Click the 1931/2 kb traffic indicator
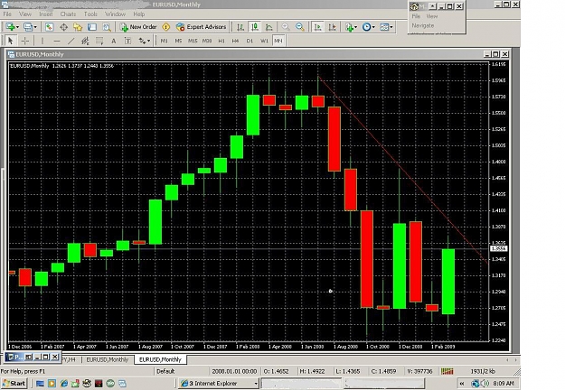Image resolution: width=565 pixels, height=390 pixels. [483, 371]
